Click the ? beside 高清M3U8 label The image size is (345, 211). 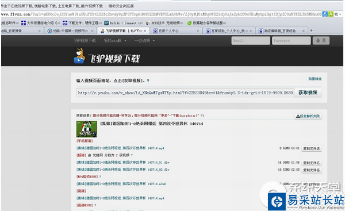[x=95, y=205]
